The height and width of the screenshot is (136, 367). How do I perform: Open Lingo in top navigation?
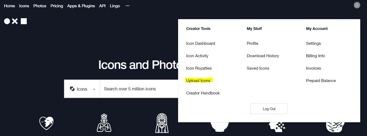point(115,6)
